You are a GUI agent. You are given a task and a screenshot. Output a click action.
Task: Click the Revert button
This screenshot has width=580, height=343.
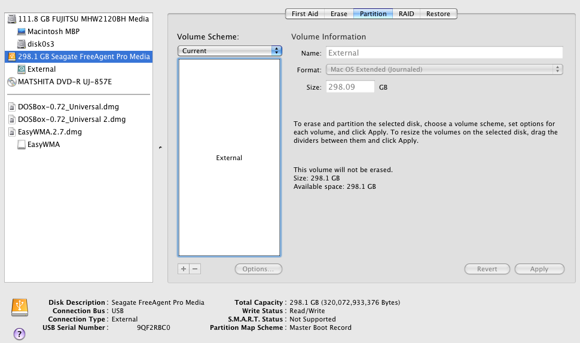(x=487, y=269)
